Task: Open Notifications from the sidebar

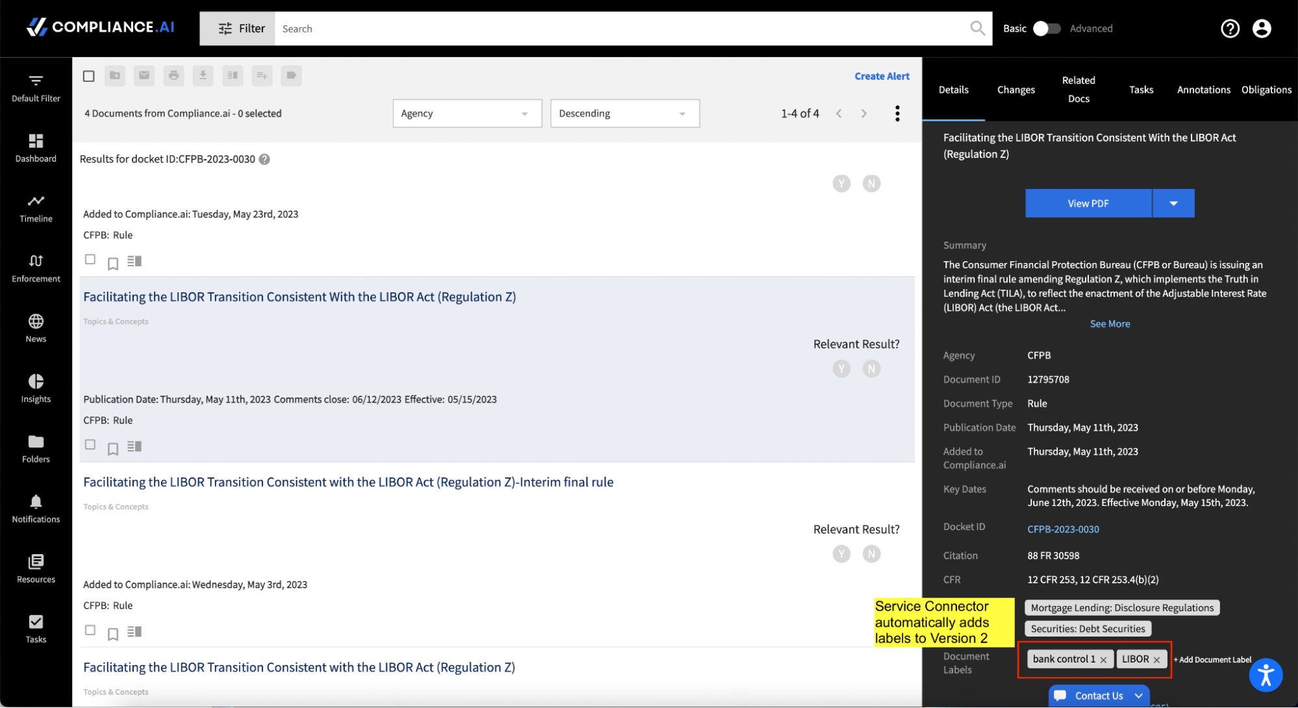Action: click(x=36, y=509)
